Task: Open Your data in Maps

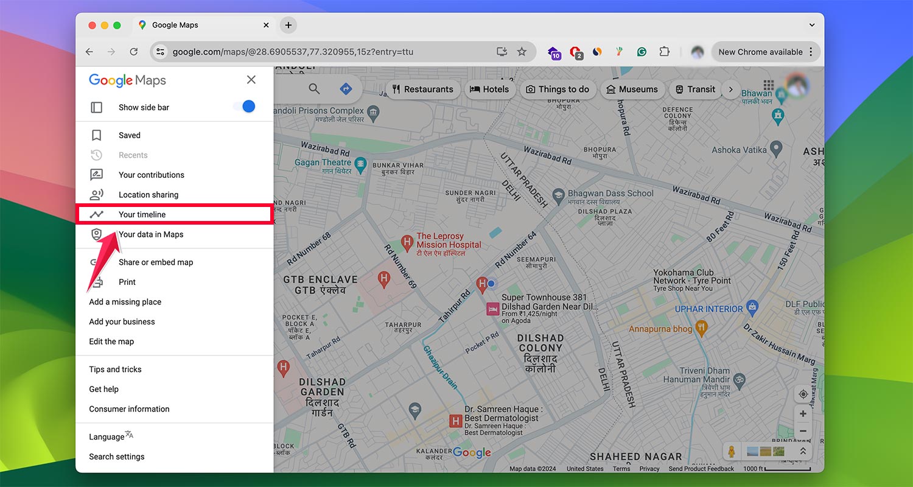Action: tap(151, 234)
